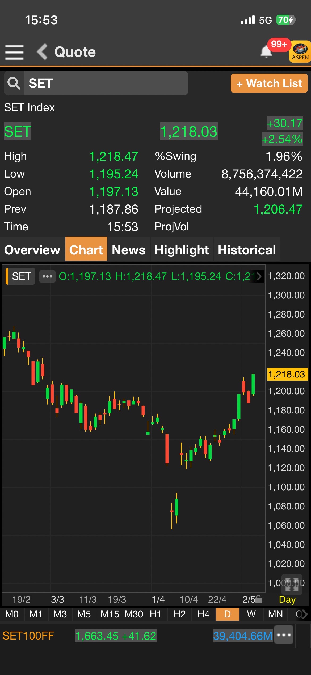Tap the SET chart symbol label
This screenshot has width=311, height=675.
(21, 276)
